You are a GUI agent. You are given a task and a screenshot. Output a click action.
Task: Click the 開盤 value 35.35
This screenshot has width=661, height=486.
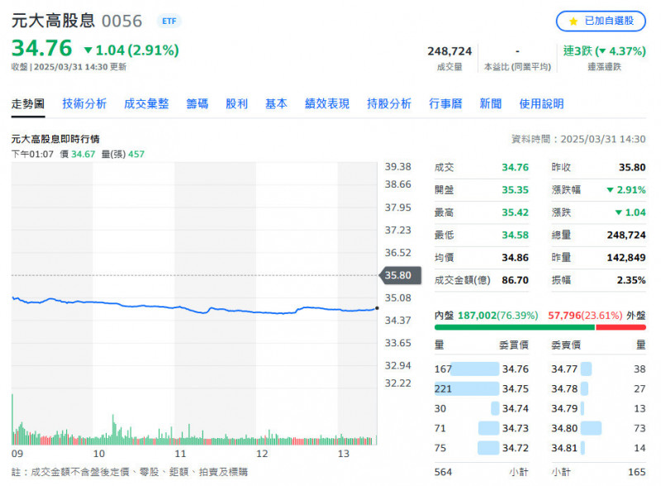point(515,190)
